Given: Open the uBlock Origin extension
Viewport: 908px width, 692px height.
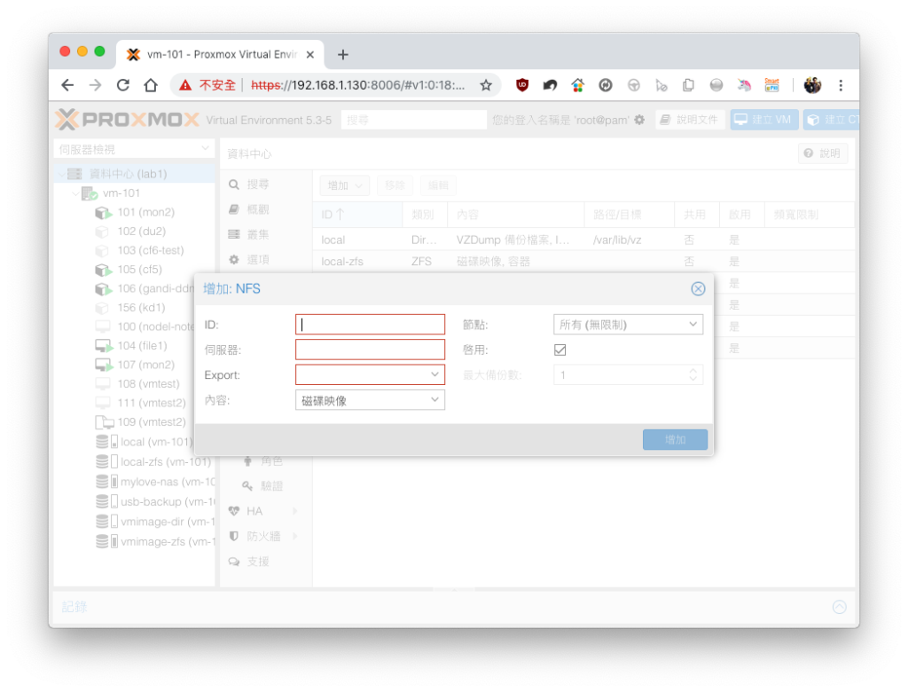Looking at the screenshot, I should click(x=521, y=85).
